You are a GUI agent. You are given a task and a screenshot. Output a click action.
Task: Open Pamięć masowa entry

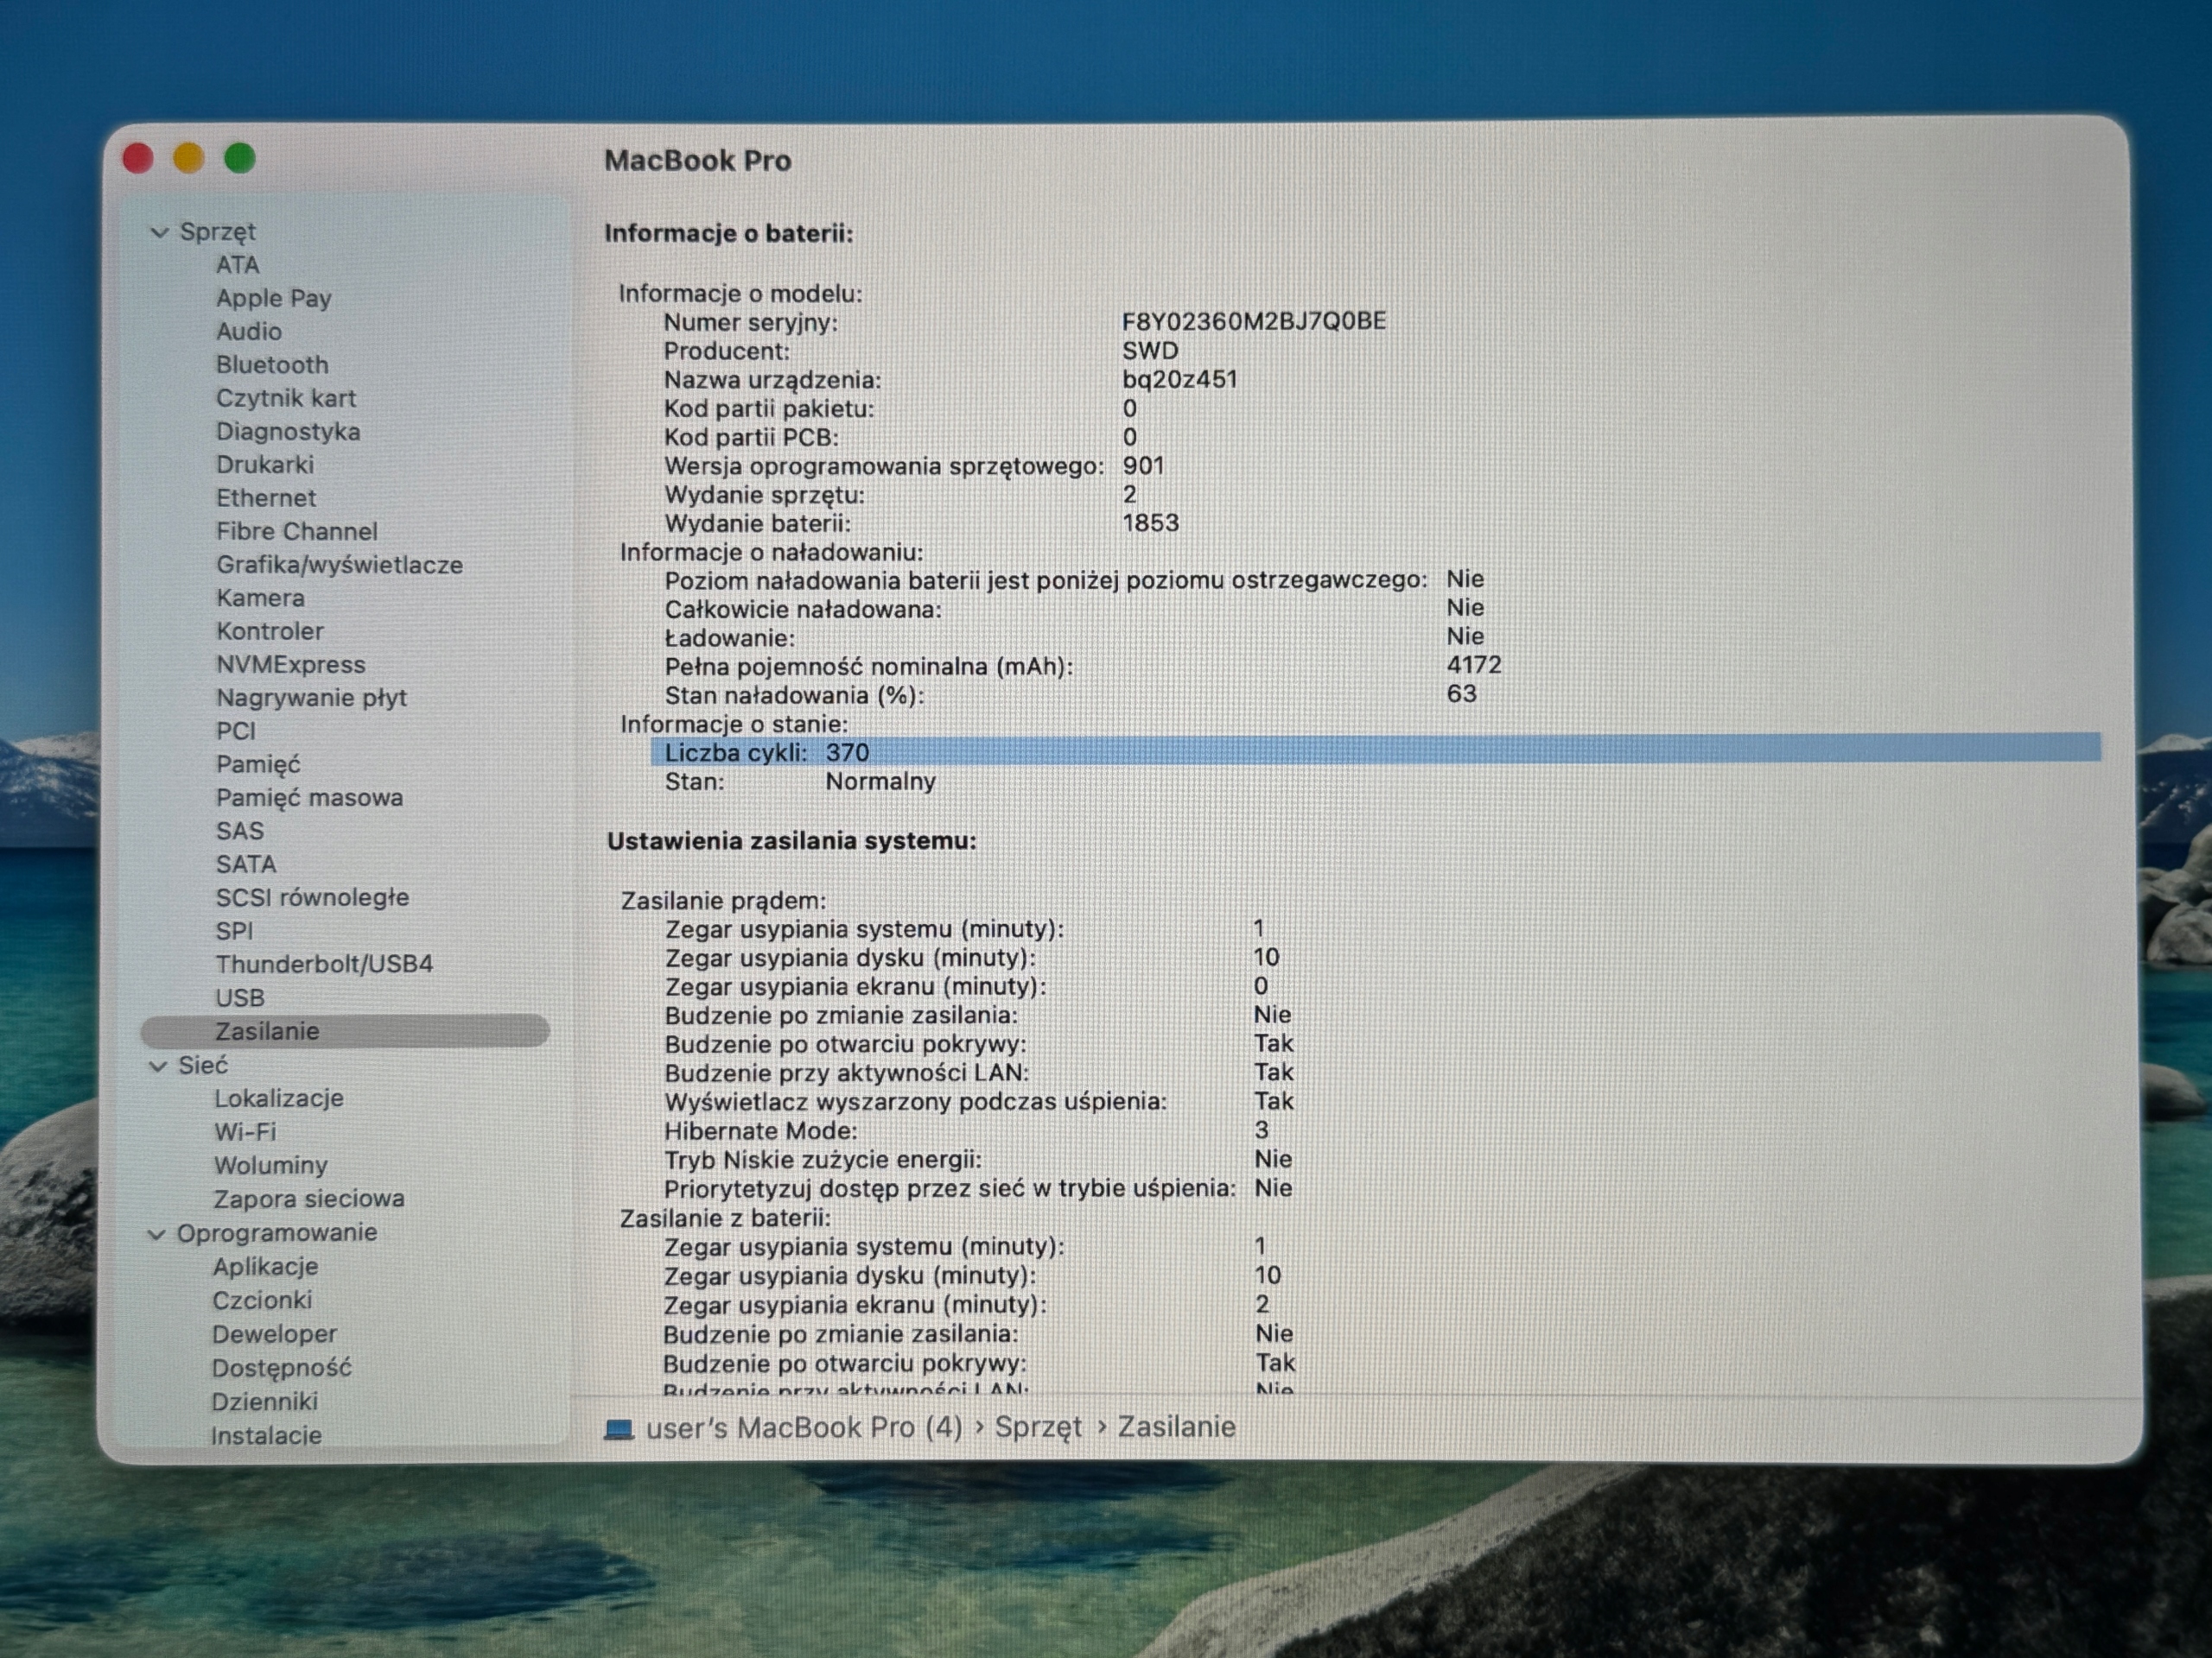pyautogui.click(x=310, y=798)
